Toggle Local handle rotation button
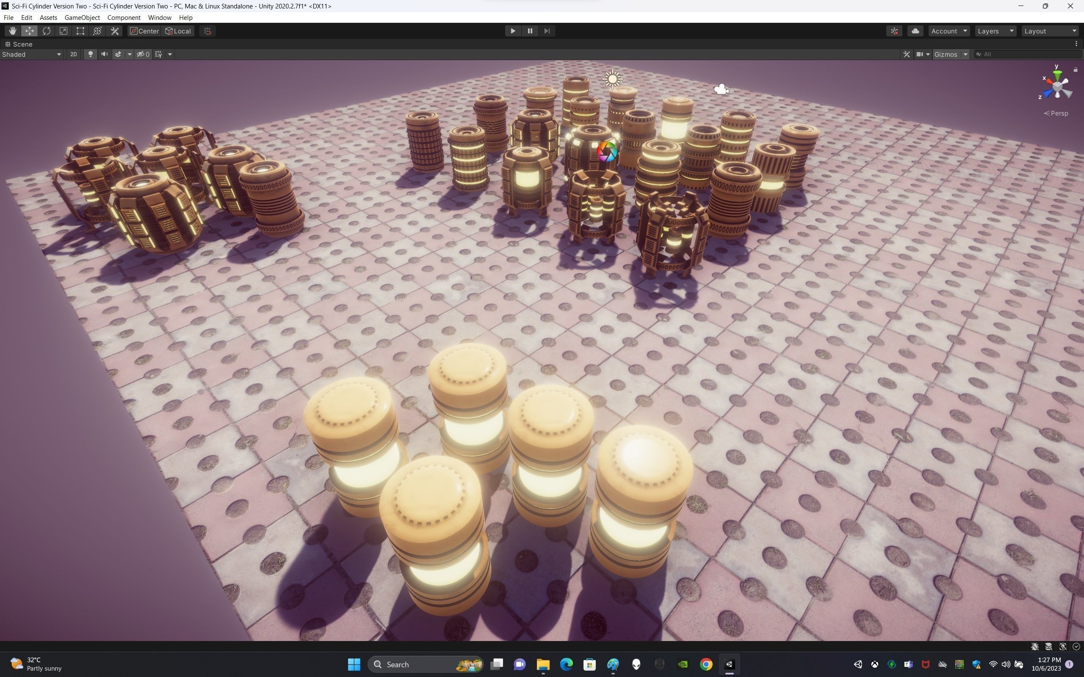 click(178, 31)
